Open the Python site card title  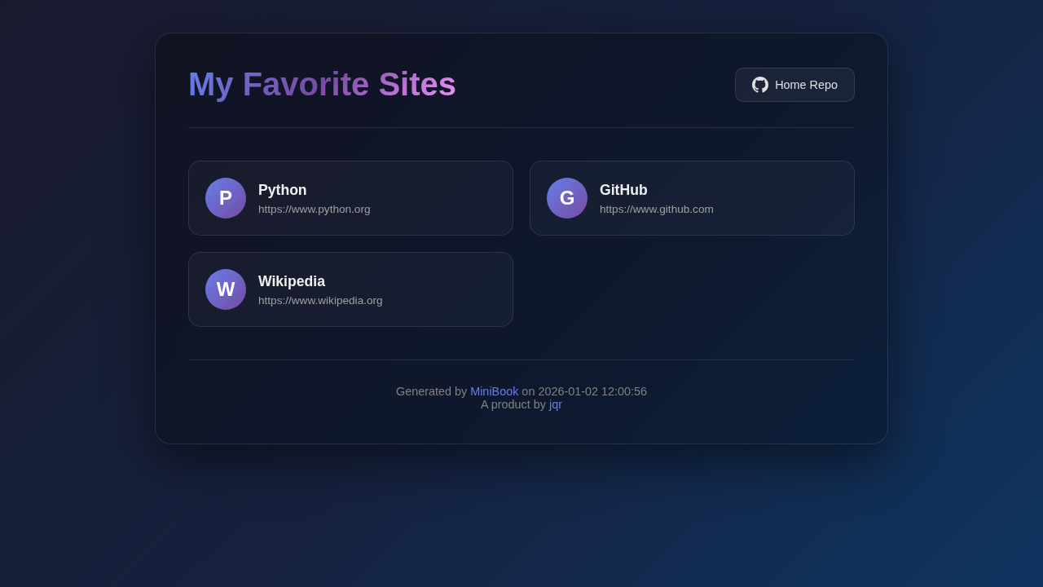(x=283, y=190)
